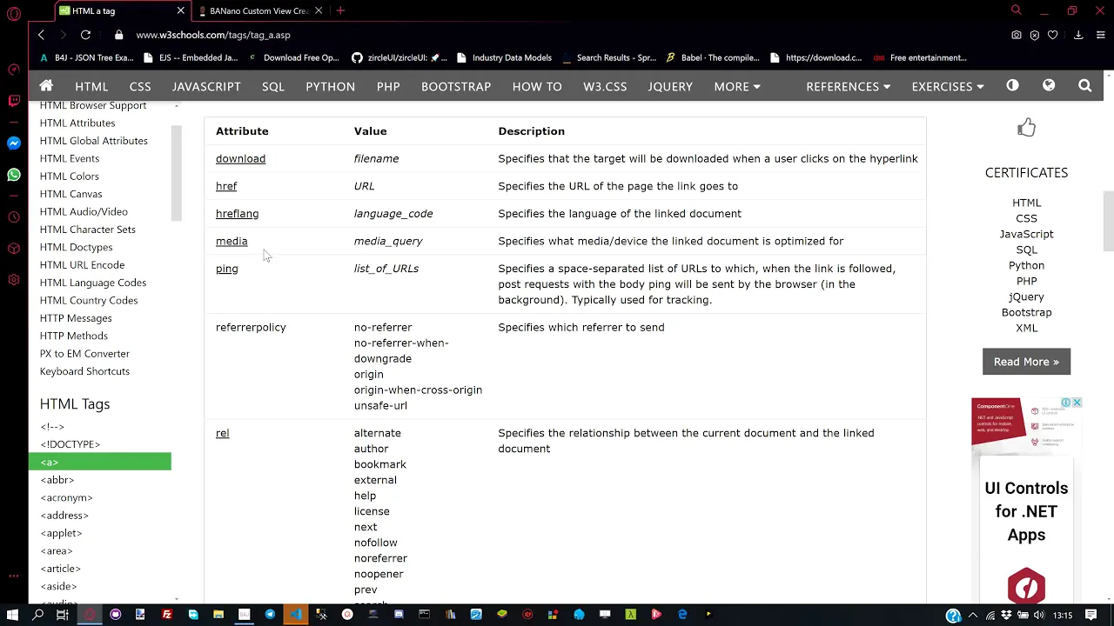
Task: Open the Industry Data Models bookmark
Action: pos(504,57)
